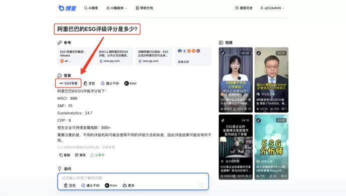
Task: Switch to the Kimi answer tab
Action: click(x=130, y=83)
